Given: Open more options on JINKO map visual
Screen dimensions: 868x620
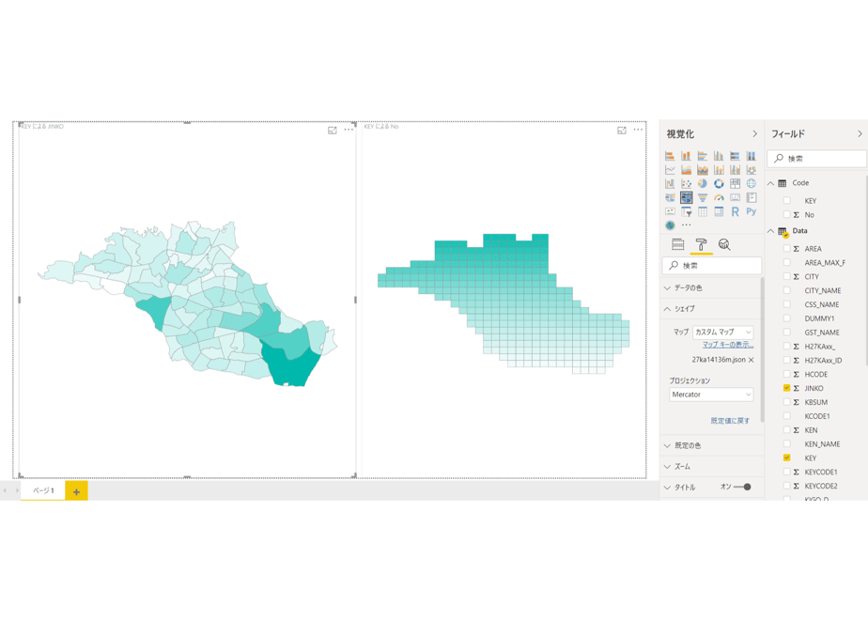Looking at the screenshot, I should tap(349, 130).
